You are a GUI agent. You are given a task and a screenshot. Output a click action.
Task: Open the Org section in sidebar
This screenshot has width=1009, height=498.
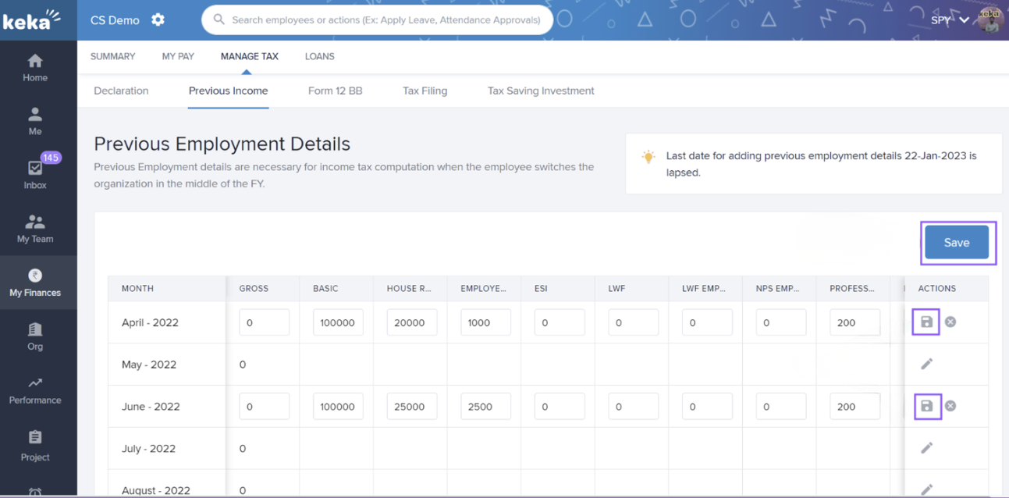[35, 336]
